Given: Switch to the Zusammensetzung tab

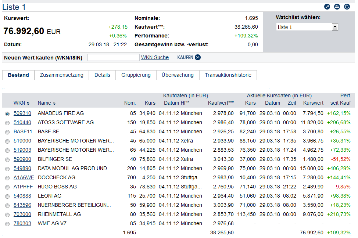Looking at the screenshot, I should coord(62,75).
